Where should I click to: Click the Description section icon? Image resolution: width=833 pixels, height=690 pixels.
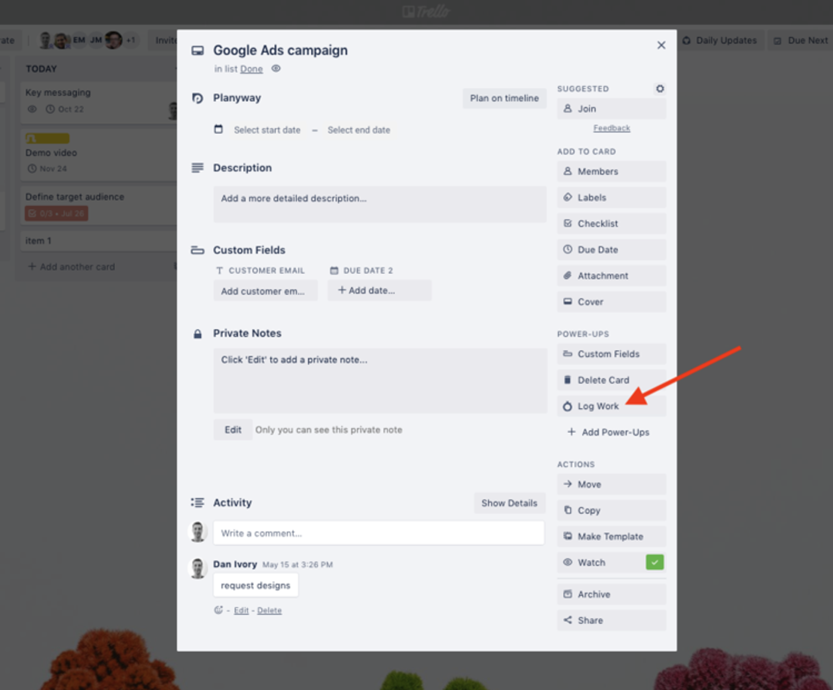coord(198,168)
